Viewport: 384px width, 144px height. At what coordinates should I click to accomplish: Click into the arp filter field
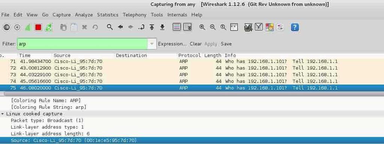pos(83,44)
